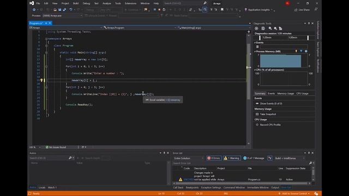Screen dimensions: 349x196
Task: Toggle the blue private bytes marker
Action: pyautogui.click(x=306, y=51)
